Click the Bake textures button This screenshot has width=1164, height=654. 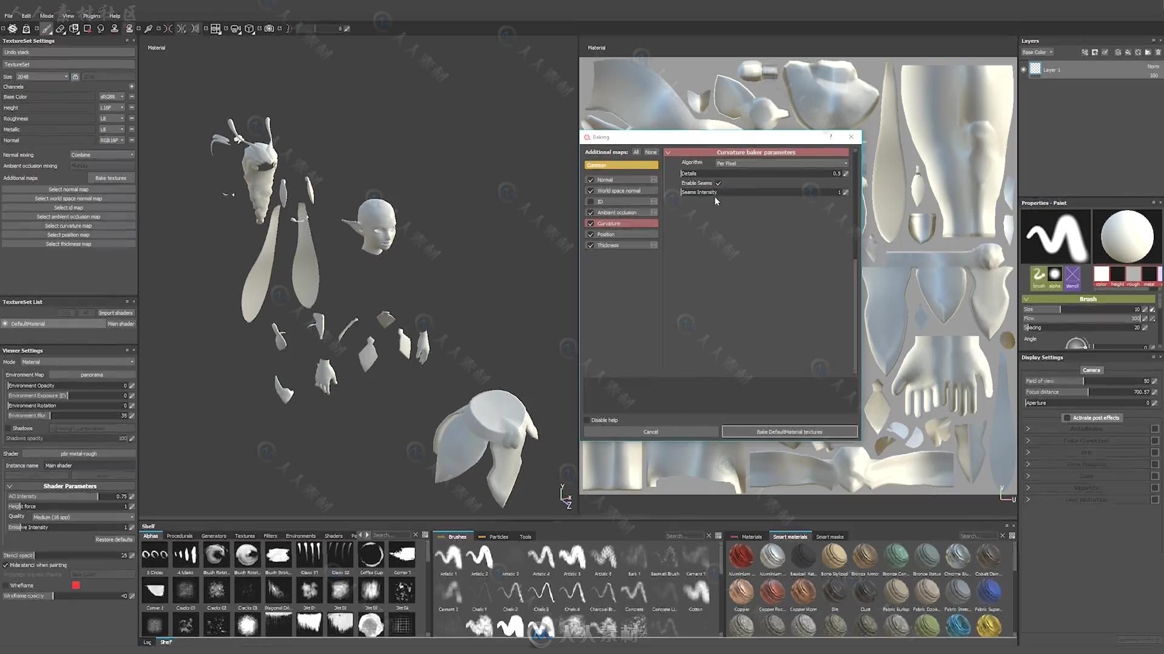coord(111,178)
